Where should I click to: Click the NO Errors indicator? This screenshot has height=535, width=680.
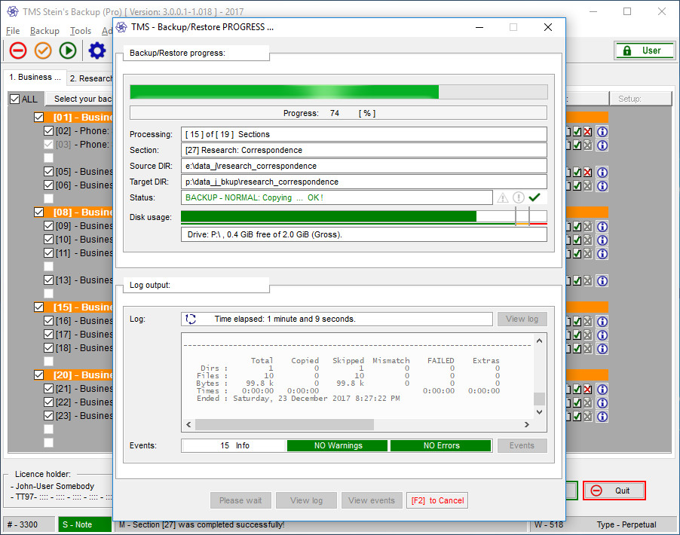click(441, 445)
